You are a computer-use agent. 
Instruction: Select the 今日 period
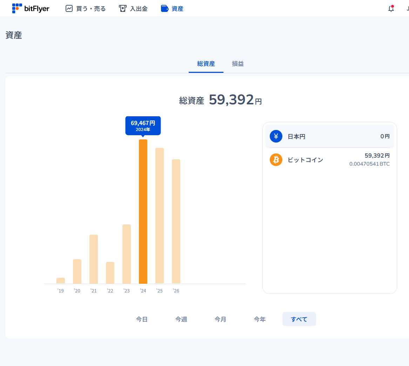pyautogui.click(x=142, y=319)
